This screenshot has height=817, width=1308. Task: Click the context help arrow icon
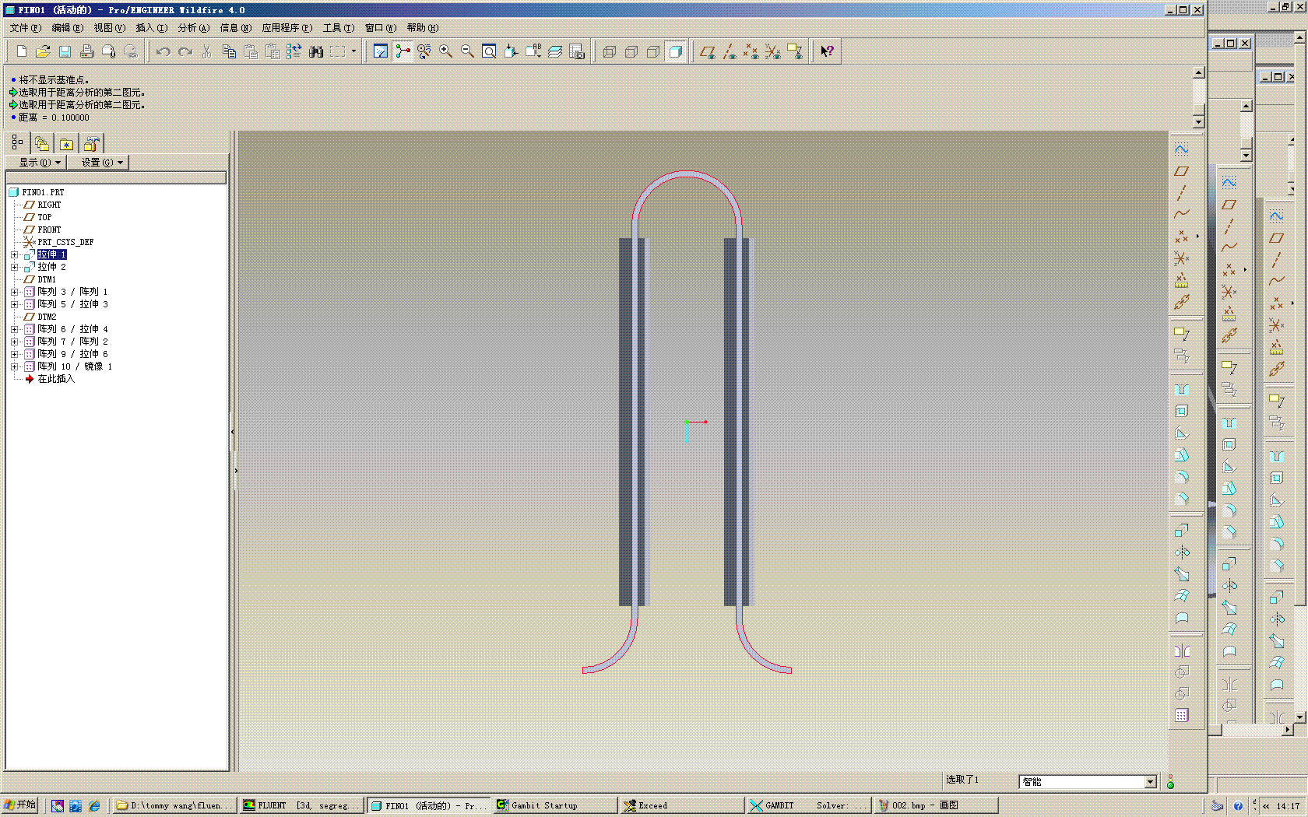(827, 51)
